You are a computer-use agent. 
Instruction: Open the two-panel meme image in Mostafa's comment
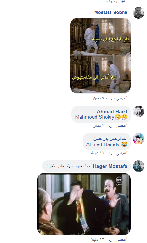tap(100, 55)
